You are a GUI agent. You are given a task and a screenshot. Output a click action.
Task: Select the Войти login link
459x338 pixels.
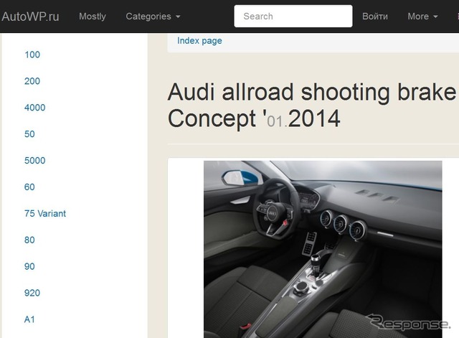375,17
